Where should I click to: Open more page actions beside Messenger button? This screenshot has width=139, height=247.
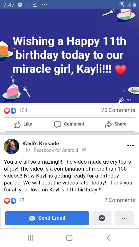pos(124,218)
